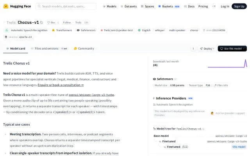Click the Model tree info icon

click(203, 129)
